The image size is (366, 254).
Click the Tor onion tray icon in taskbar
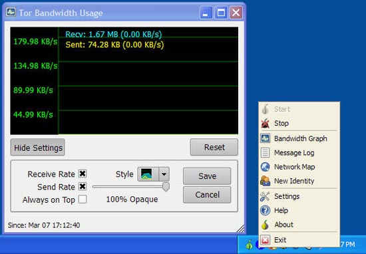(x=250, y=245)
